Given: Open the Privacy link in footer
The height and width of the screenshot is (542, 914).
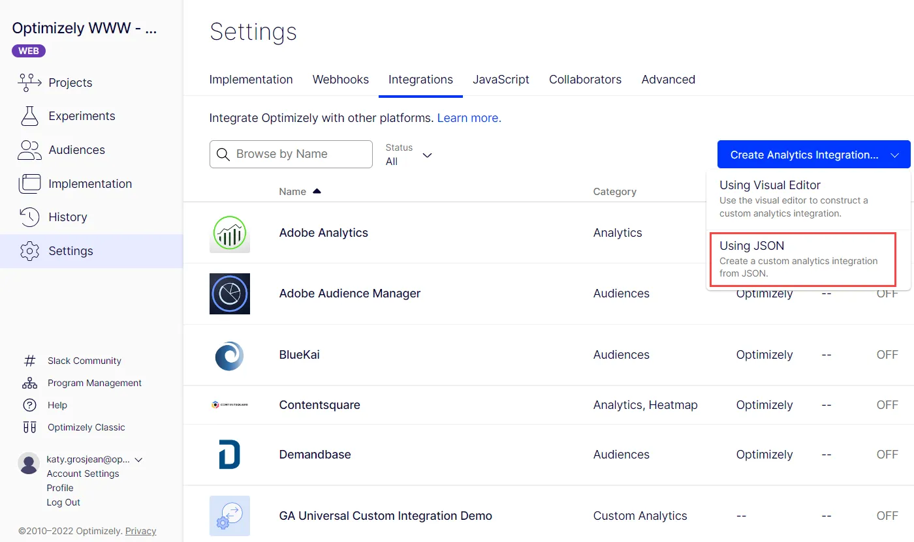Looking at the screenshot, I should coord(140,531).
